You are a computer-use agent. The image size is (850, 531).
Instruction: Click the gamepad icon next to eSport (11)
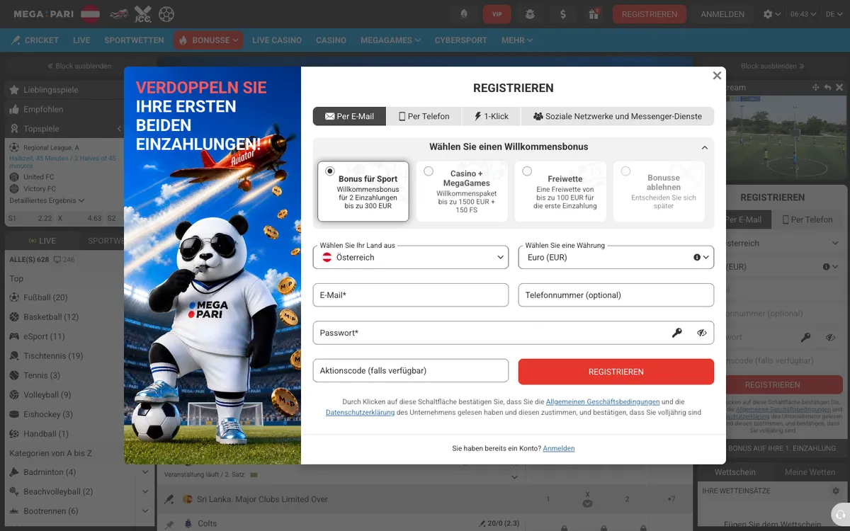14,337
